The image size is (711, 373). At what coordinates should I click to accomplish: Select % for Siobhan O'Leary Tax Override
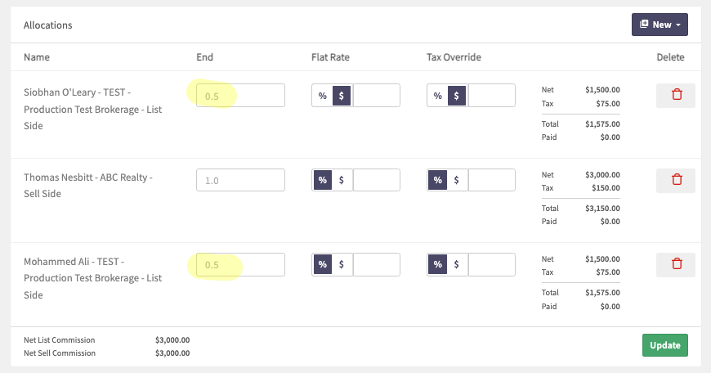pyautogui.click(x=437, y=96)
